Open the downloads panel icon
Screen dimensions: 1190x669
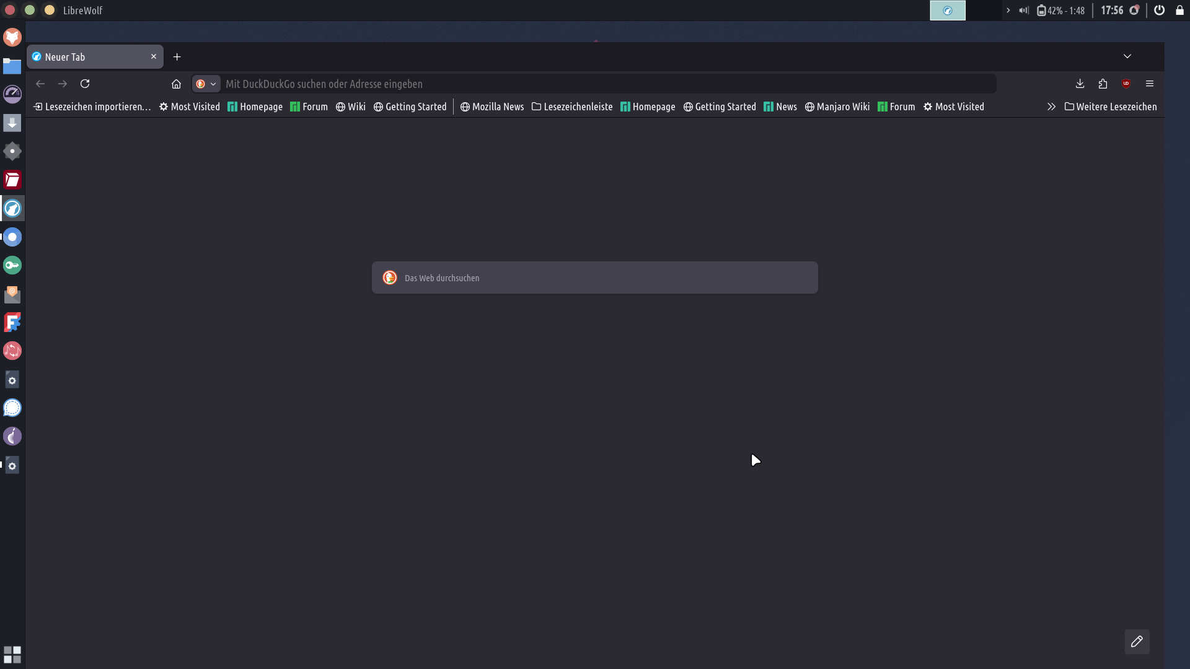point(1080,84)
